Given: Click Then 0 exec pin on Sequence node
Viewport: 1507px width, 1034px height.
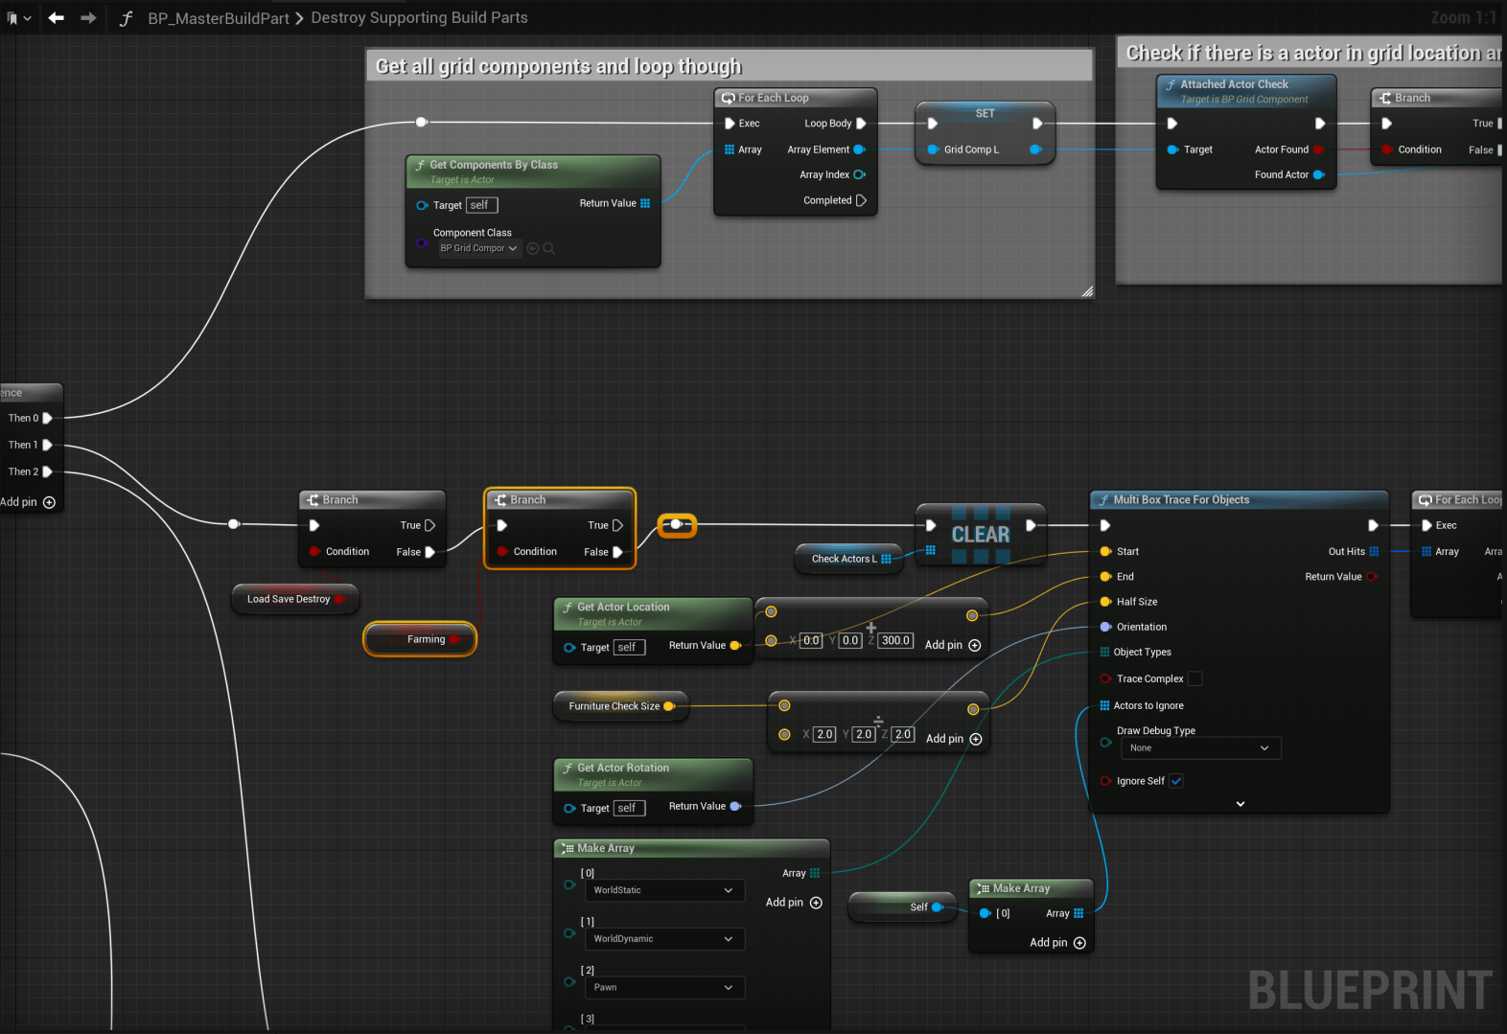Looking at the screenshot, I should (x=48, y=418).
